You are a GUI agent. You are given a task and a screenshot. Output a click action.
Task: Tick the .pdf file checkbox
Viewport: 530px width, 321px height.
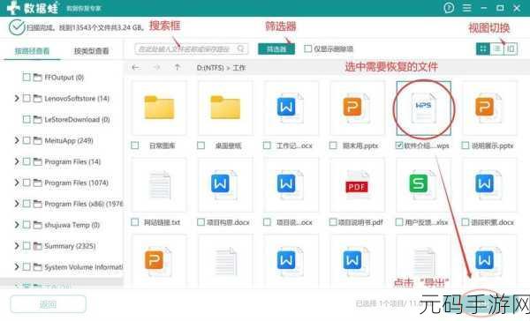tap(333, 222)
